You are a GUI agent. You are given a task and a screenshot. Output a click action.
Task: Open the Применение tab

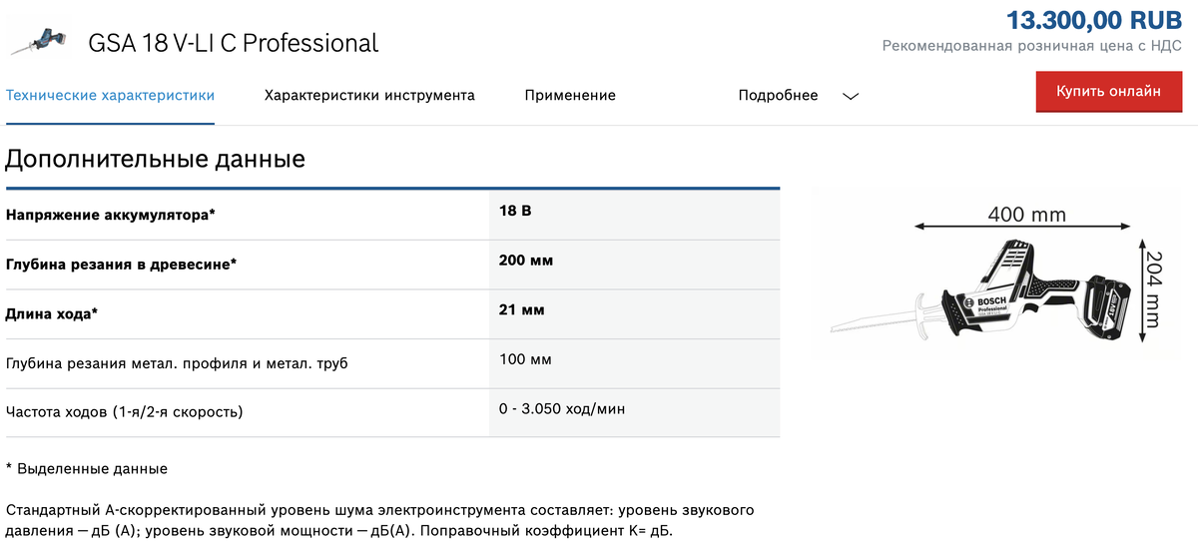[570, 96]
